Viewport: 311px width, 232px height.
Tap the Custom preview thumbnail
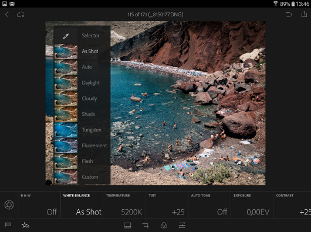click(66, 176)
